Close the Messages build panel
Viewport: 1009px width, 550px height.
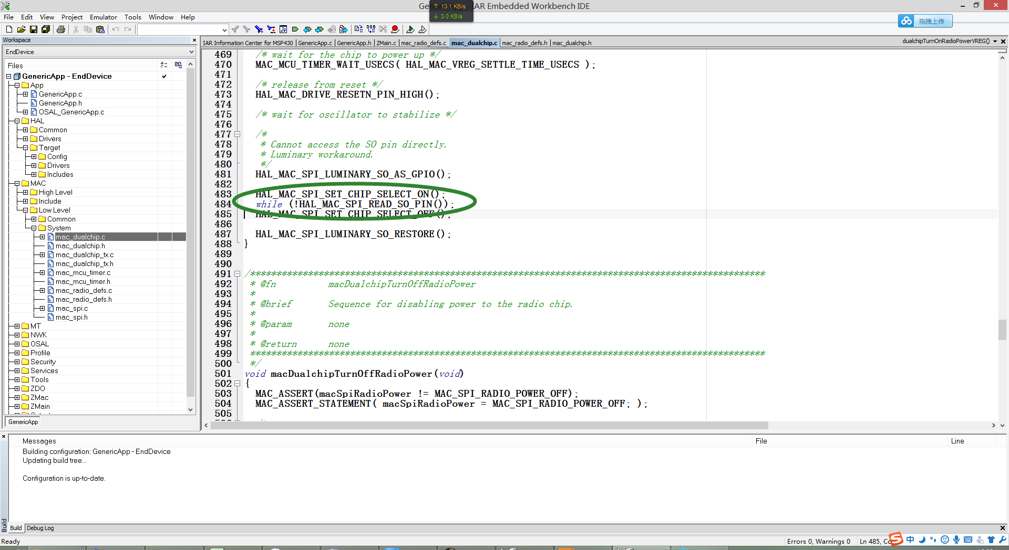pyautogui.click(x=4, y=437)
